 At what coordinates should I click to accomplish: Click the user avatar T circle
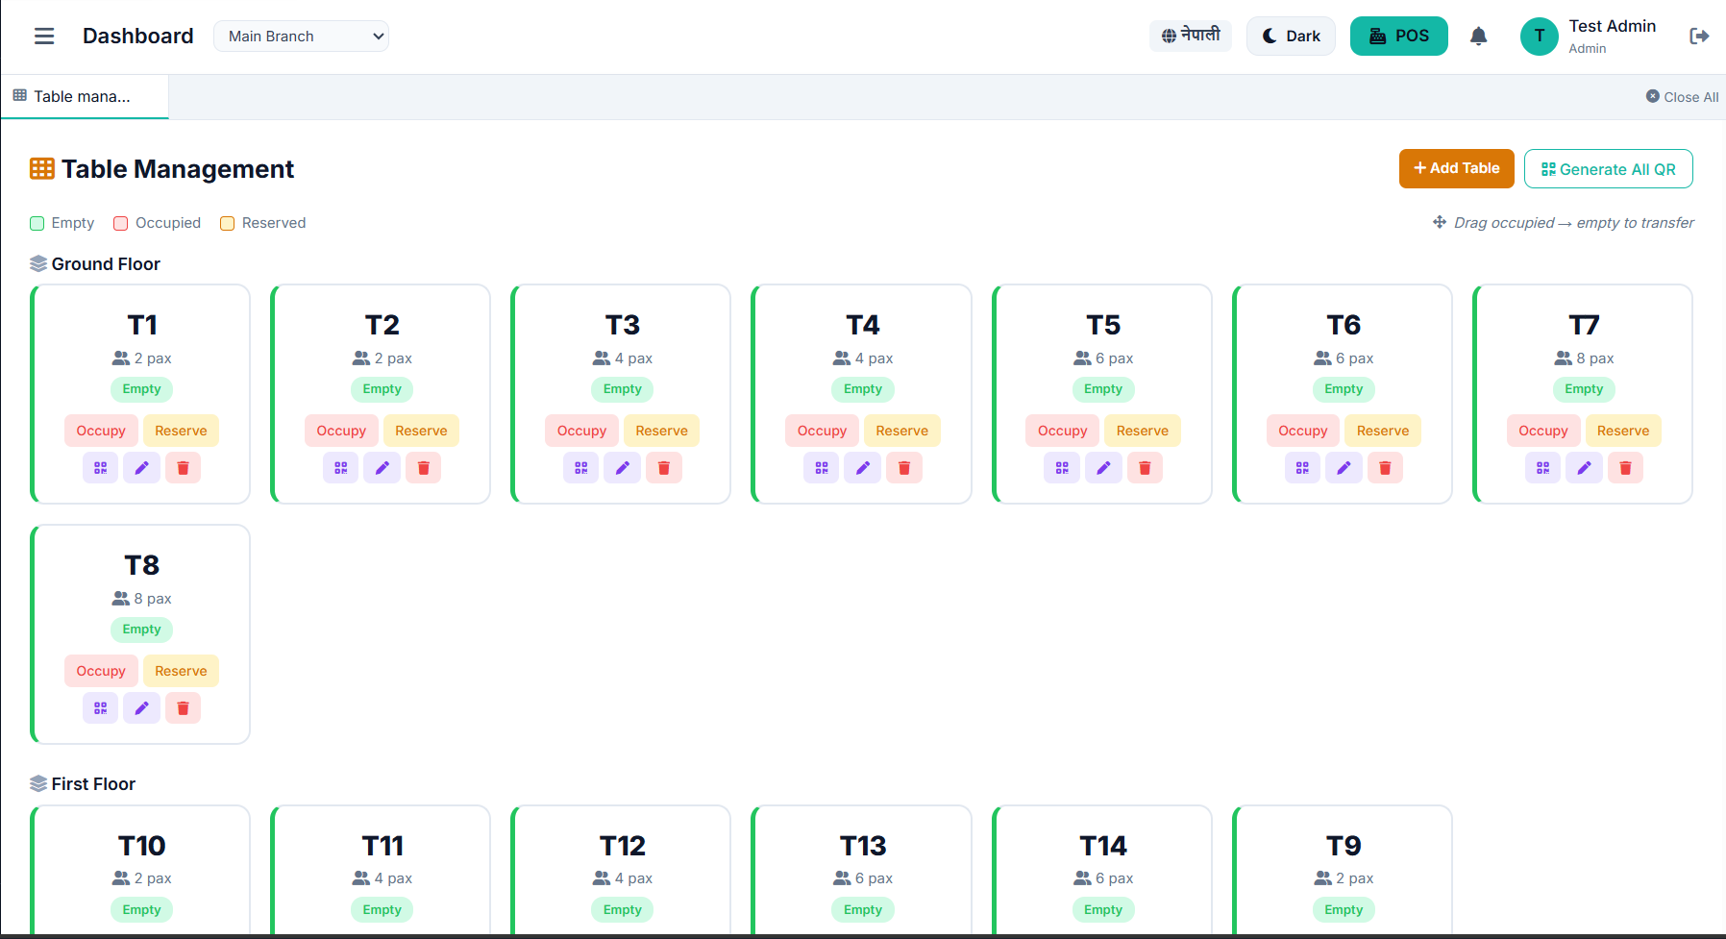(x=1539, y=37)
